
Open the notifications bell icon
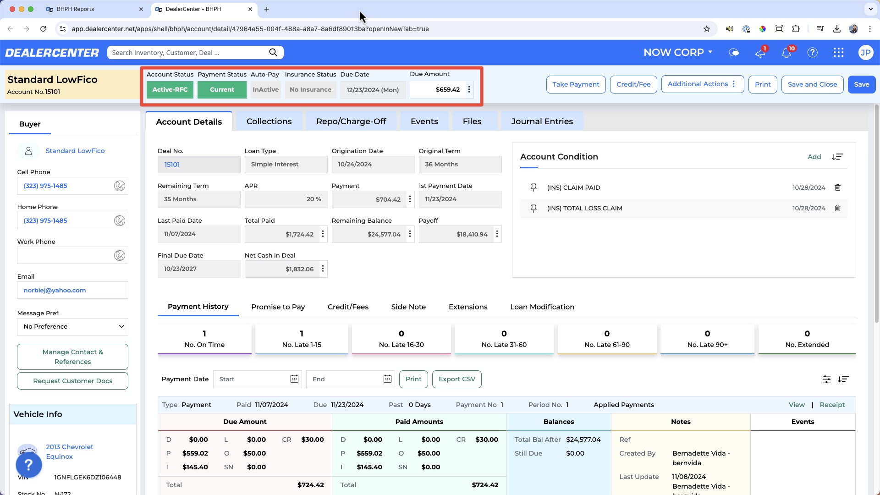786,53
